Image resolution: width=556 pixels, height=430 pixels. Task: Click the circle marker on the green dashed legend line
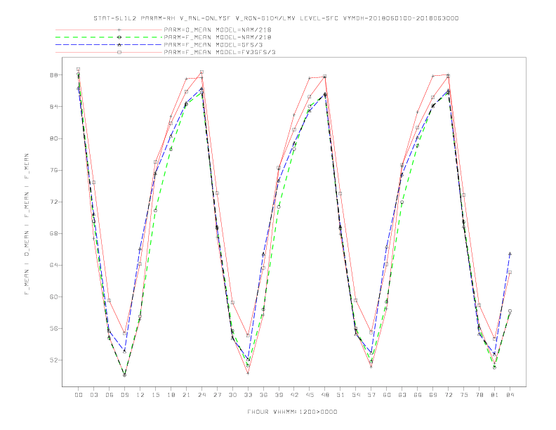click(x=119, y=37)
